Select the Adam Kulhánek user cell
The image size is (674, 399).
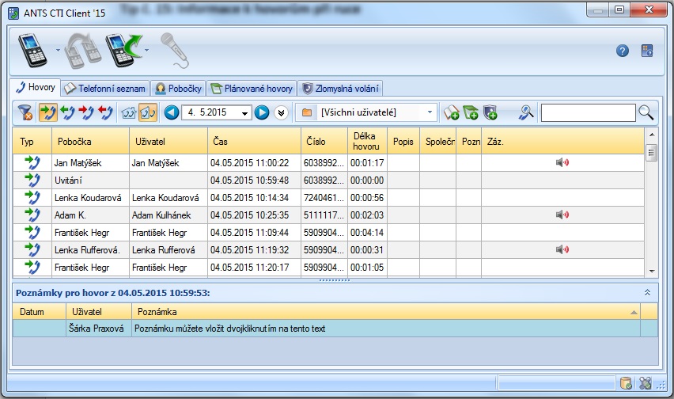pos(168,215)
